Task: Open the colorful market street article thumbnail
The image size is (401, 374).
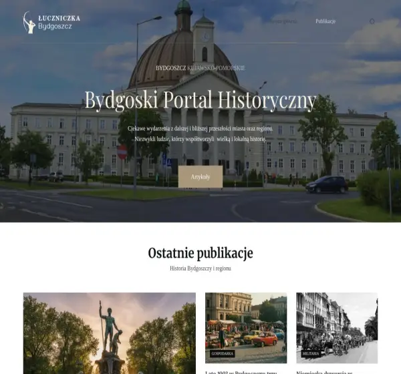Action: pos(246,328)
